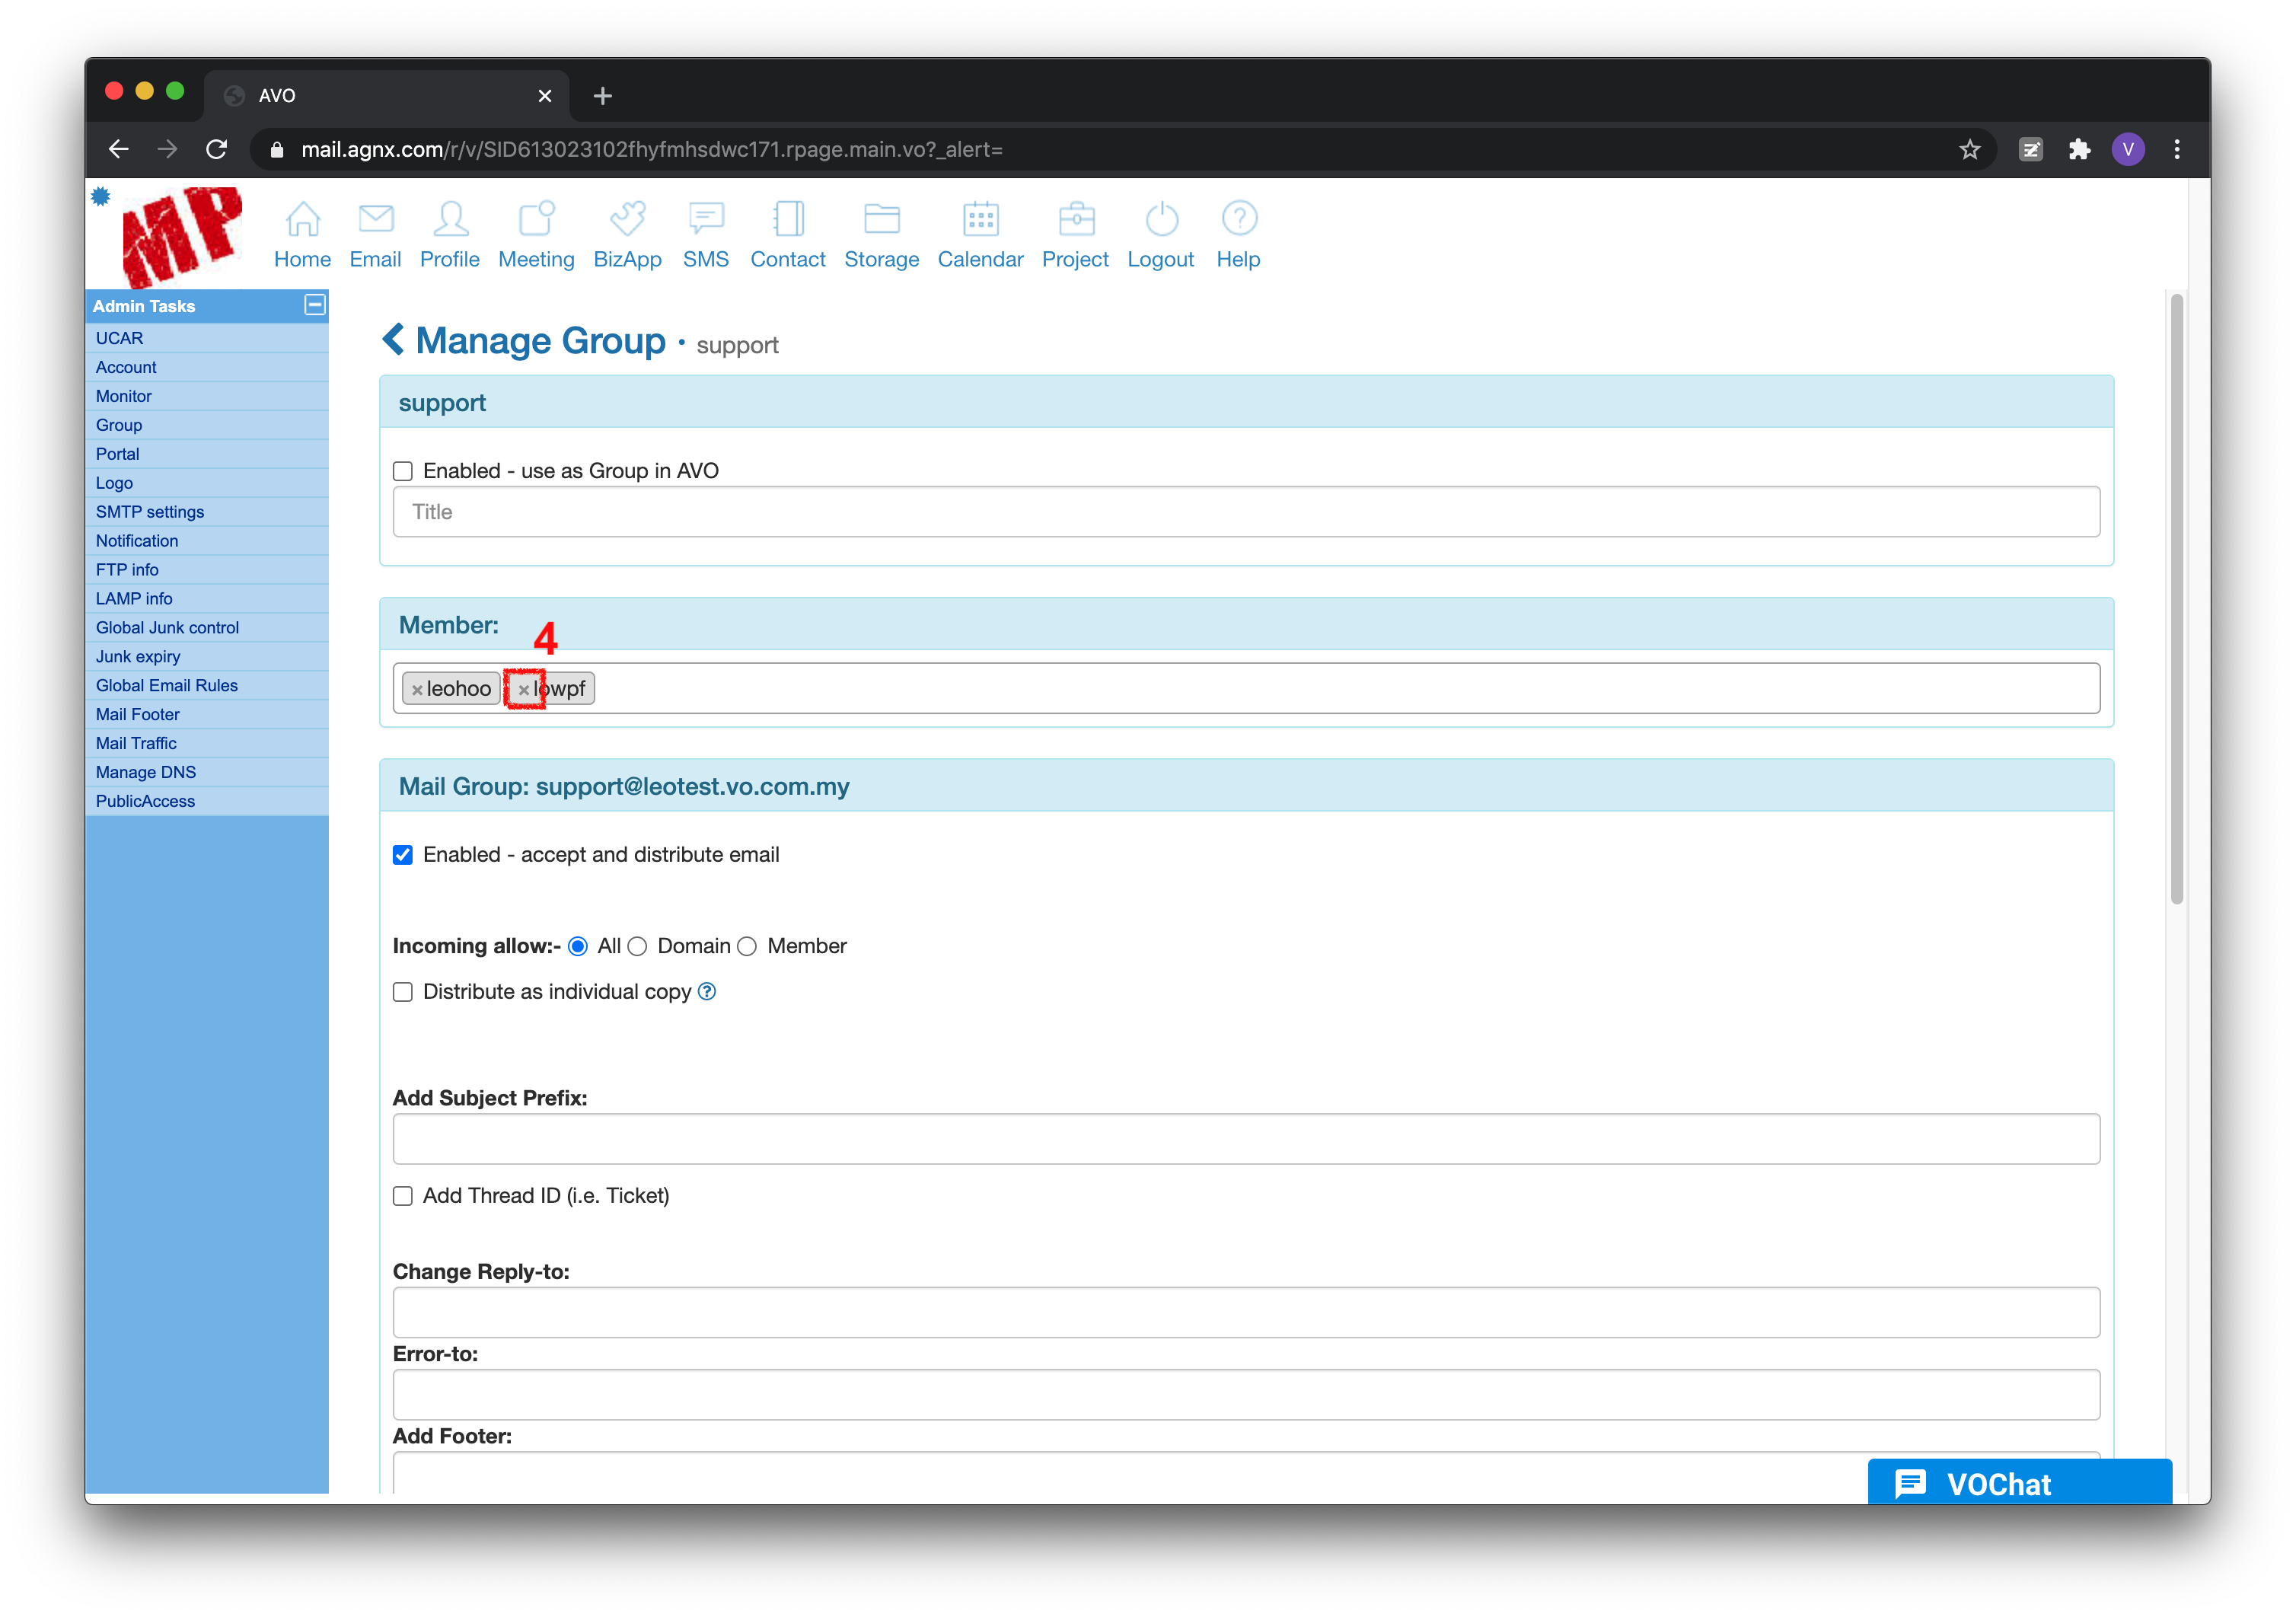Image resolution: width=2296 pixels, height=1617 pixels.
Task: Click the Add Subject Prefix input field
Action: point(1245,1139)
